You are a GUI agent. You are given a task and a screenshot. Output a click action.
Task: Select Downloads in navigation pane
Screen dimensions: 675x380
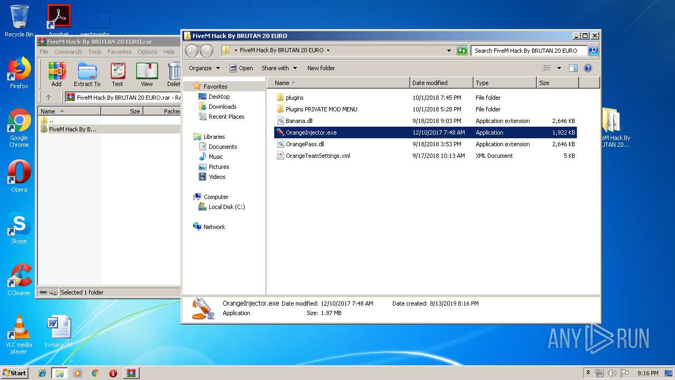tap(223, 107)
